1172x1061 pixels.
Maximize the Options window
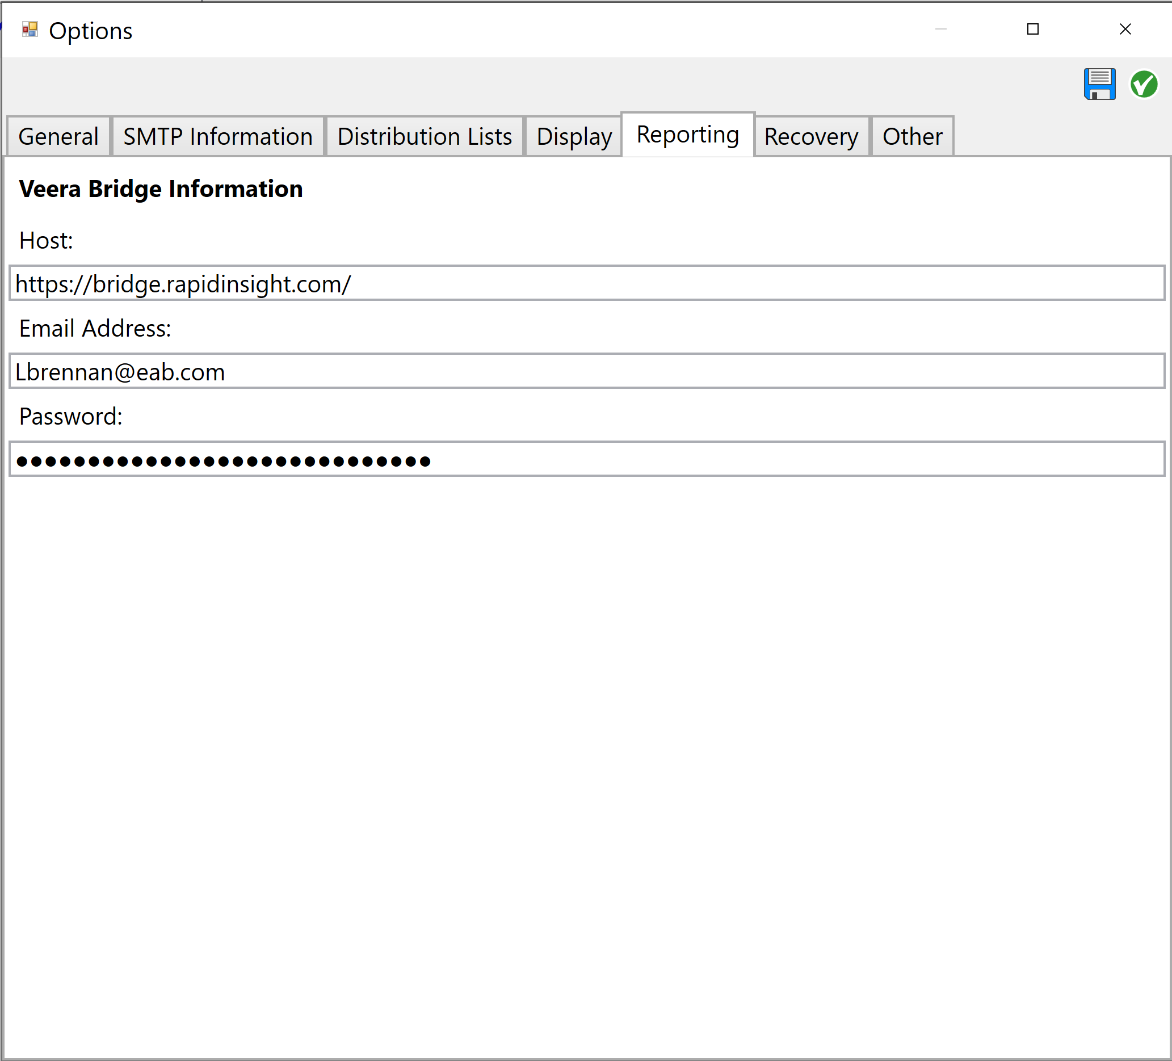(1033, 29)
